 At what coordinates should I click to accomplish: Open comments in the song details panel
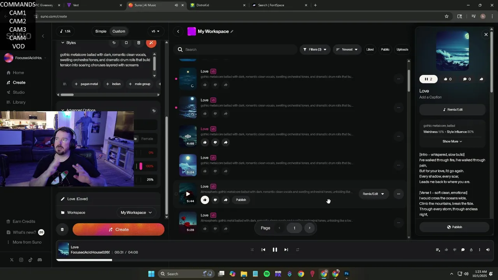coord(467,79)
